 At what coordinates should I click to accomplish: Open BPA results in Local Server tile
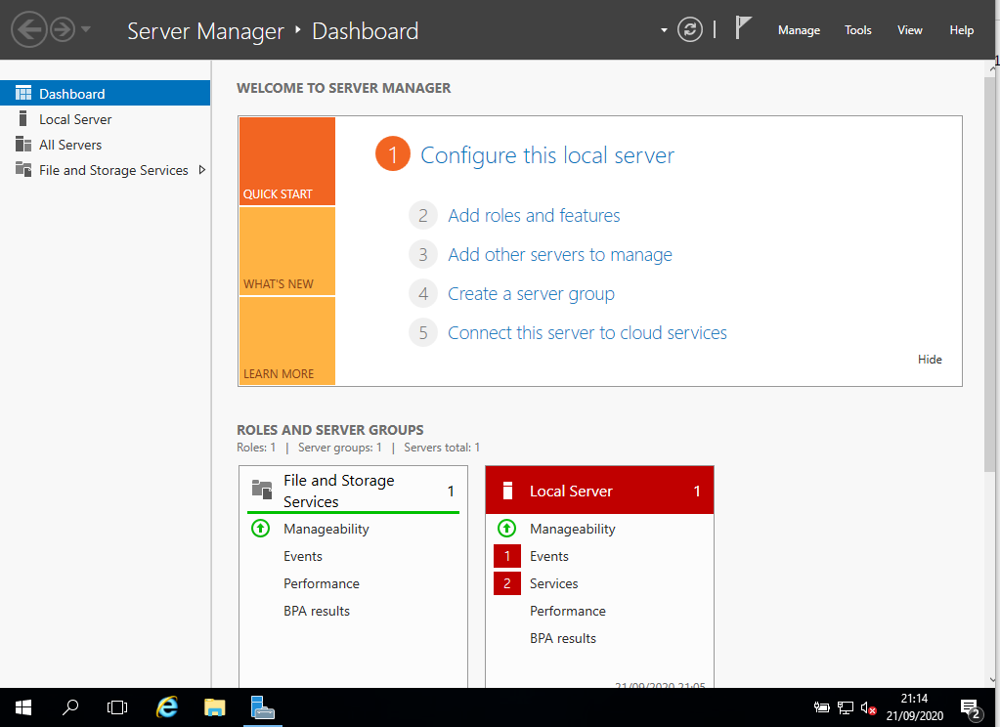pos(562,638)
